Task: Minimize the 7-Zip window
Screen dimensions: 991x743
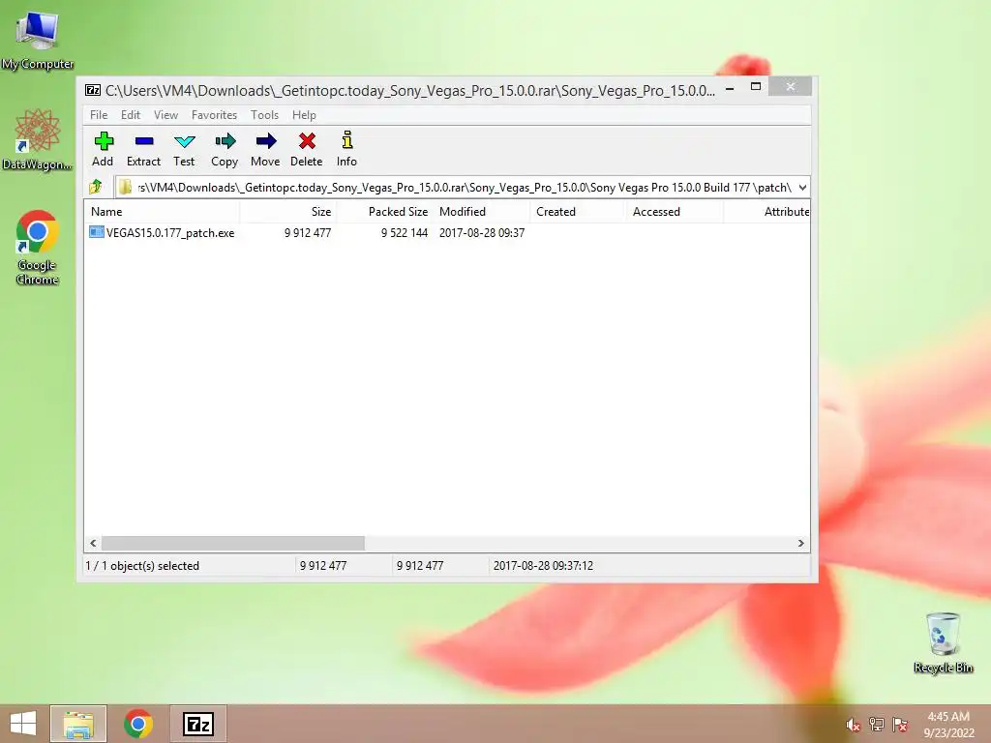Action: [x=730, y=88]
